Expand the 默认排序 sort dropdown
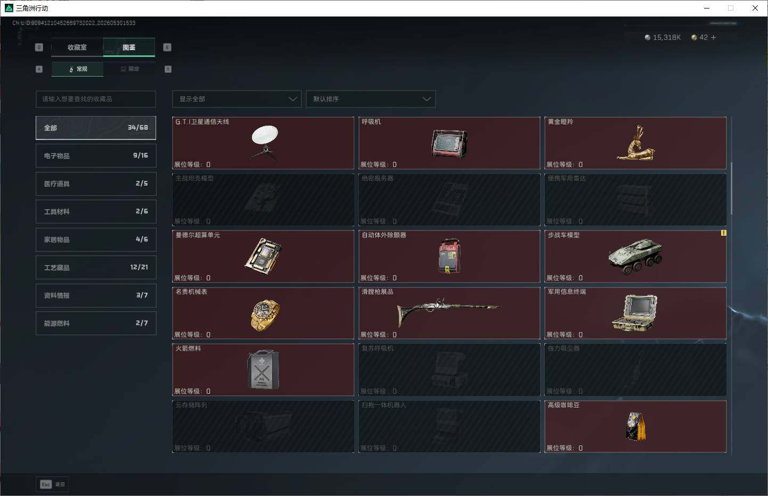 tap(371, 99)
